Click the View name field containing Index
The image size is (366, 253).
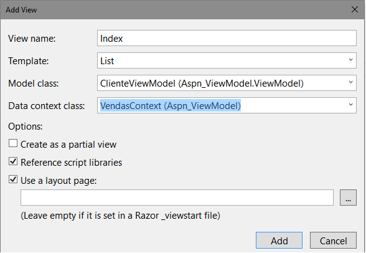tap(227, 38)
